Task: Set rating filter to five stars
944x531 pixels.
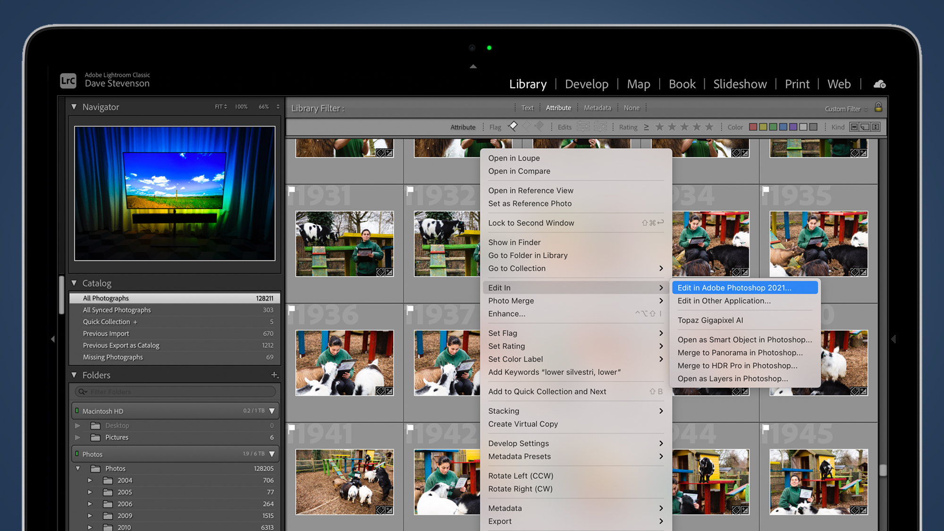Action: pos(709,126)
